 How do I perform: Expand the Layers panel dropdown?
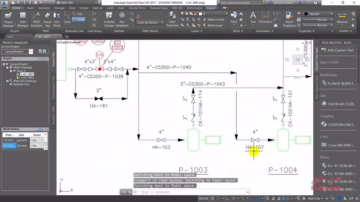(x=197, y=31)
